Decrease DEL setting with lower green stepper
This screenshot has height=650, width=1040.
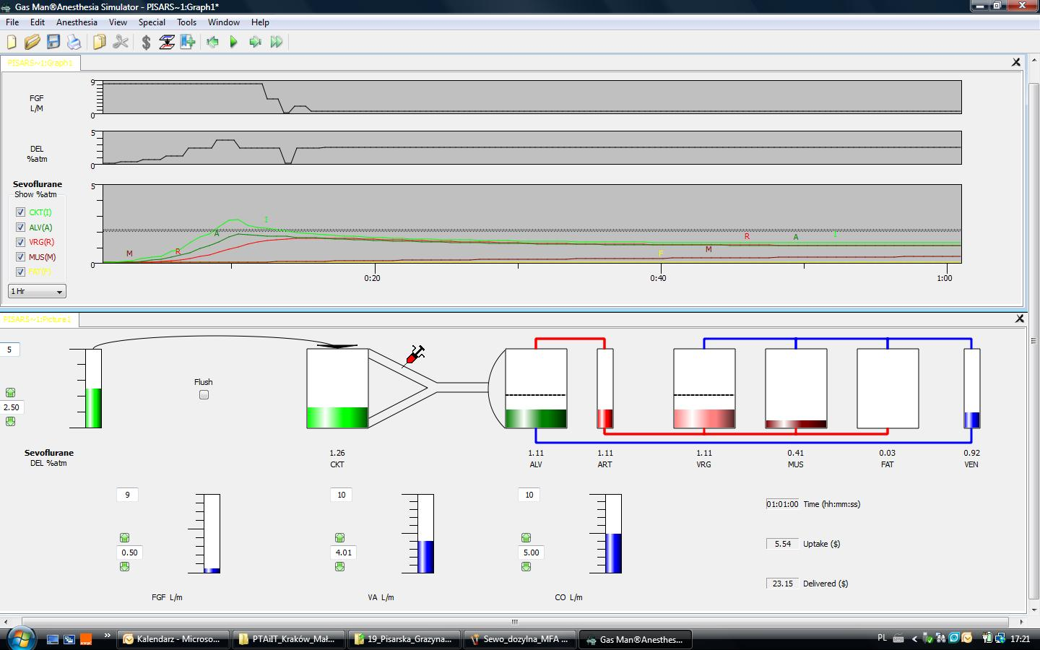[10, 422]
